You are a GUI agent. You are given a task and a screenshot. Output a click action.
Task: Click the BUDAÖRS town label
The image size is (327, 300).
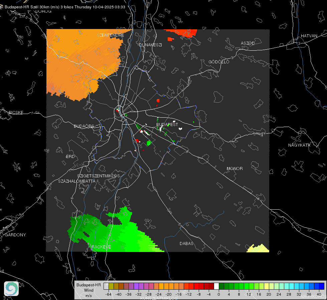[84, 126]
